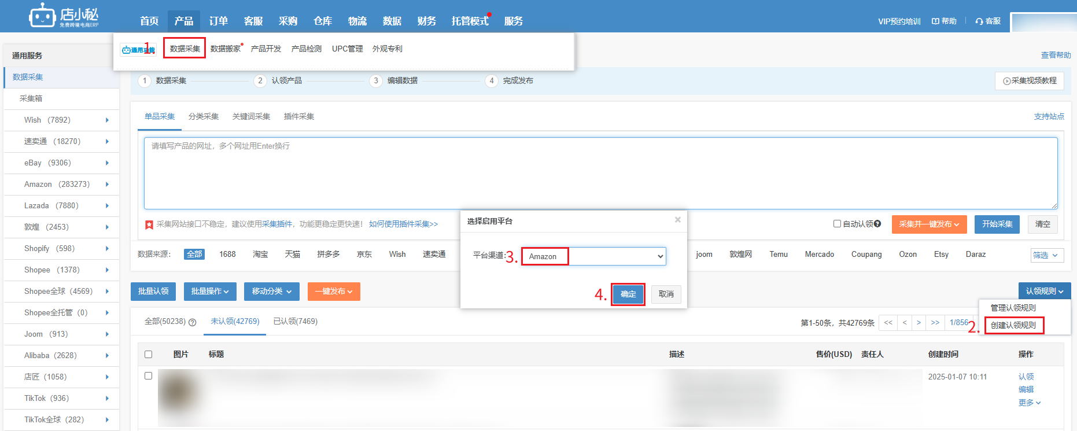Switch to the 关键词采集 tab
This screenshot has width=1077, height=431.
[251, 116]
